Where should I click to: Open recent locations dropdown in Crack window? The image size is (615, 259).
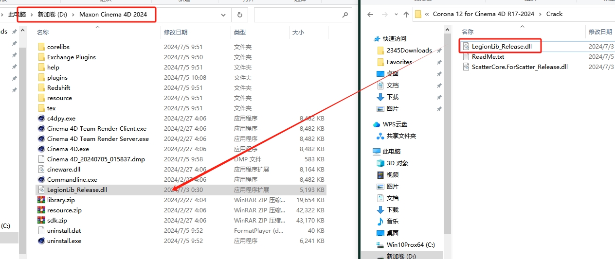pos(395,15)
